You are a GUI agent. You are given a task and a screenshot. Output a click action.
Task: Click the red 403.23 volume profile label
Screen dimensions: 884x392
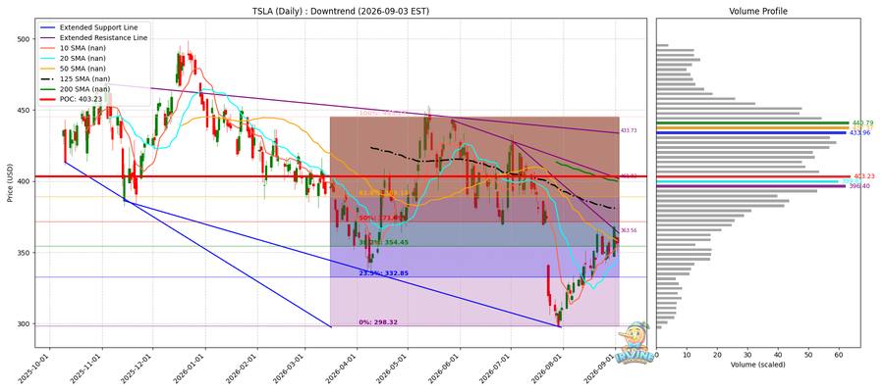(864, 176)
